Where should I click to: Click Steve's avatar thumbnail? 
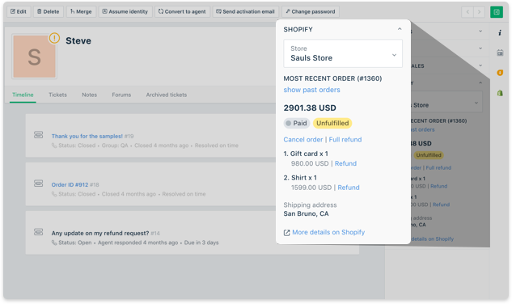coord(34,57)
